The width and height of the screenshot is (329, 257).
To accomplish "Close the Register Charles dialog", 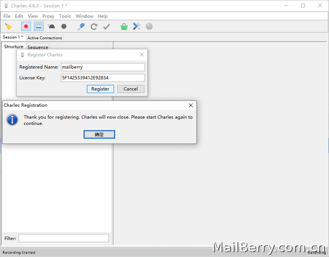I will click(x=142, y=54).
